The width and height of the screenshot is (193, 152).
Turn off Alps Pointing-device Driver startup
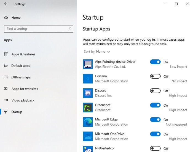pos(155,62)
